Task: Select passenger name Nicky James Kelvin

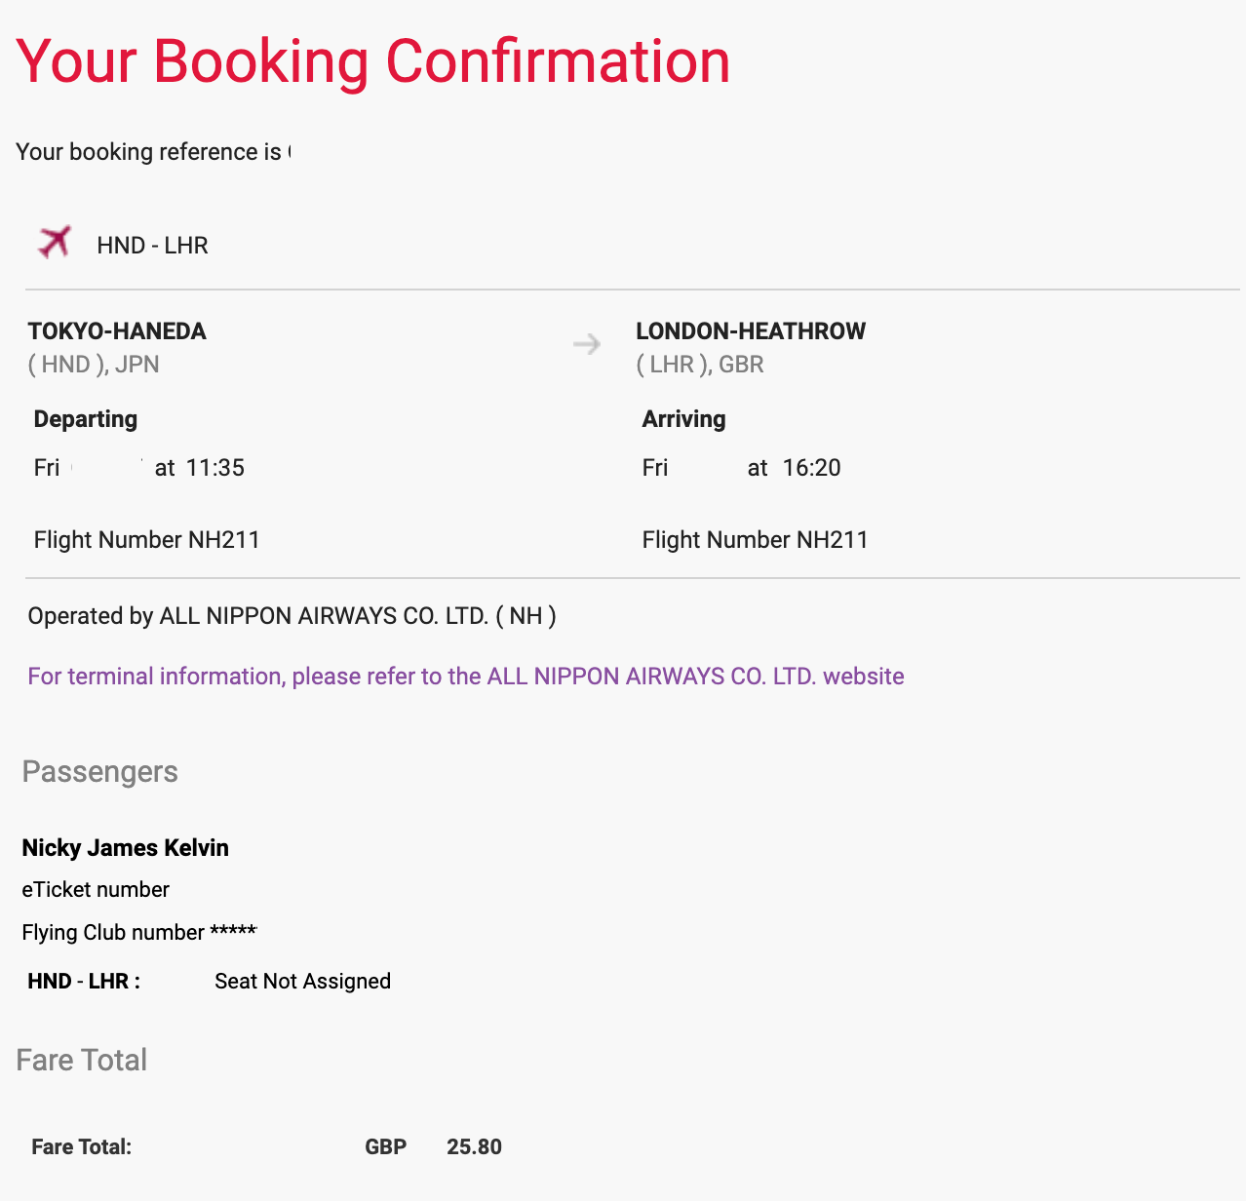Action: click(x=126, y=848)
